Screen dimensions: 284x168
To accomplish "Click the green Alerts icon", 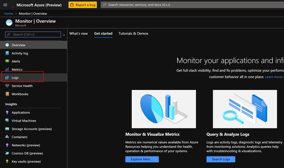I will pyautogui.click(x=7, y=61).
